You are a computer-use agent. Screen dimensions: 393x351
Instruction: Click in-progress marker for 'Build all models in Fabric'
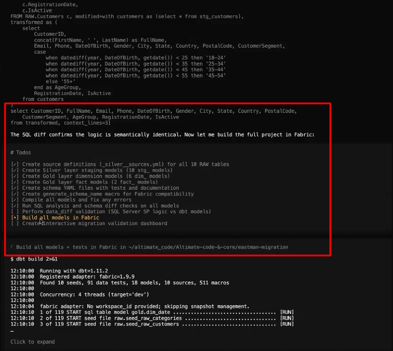[x=15, y=218]
